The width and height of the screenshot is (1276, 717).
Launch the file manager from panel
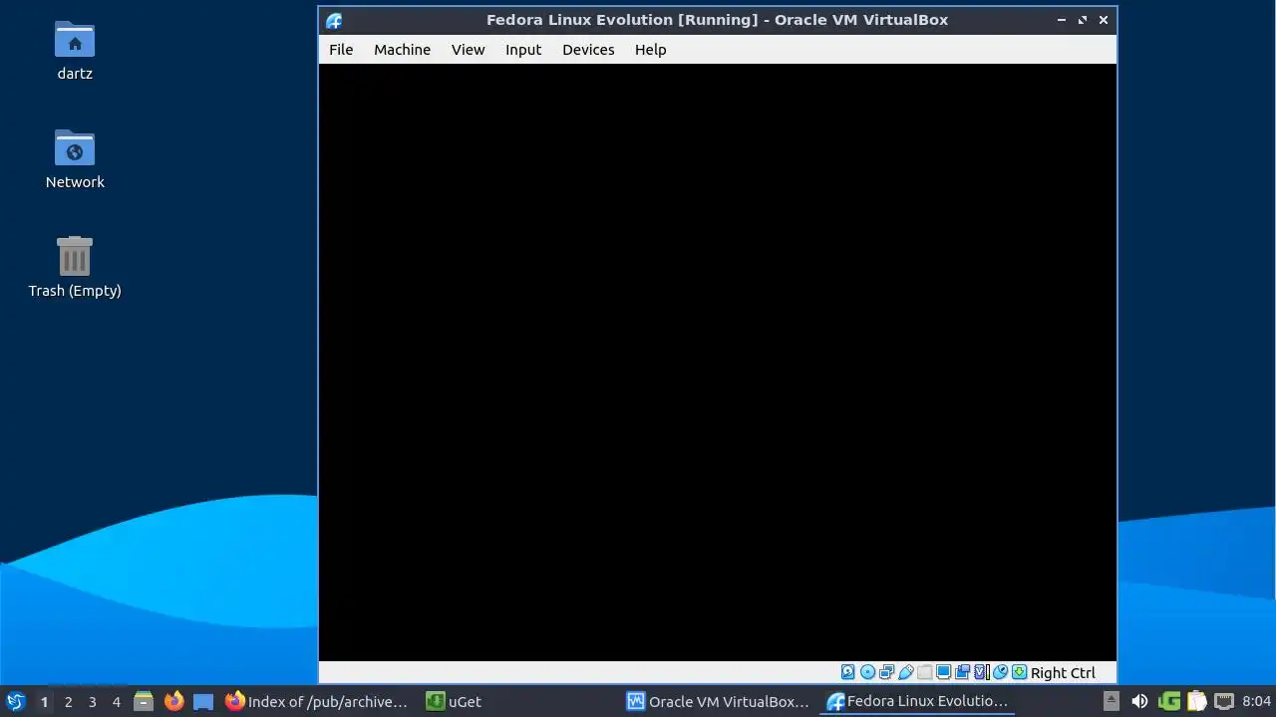pyautogui.click(x=144, y=702)
